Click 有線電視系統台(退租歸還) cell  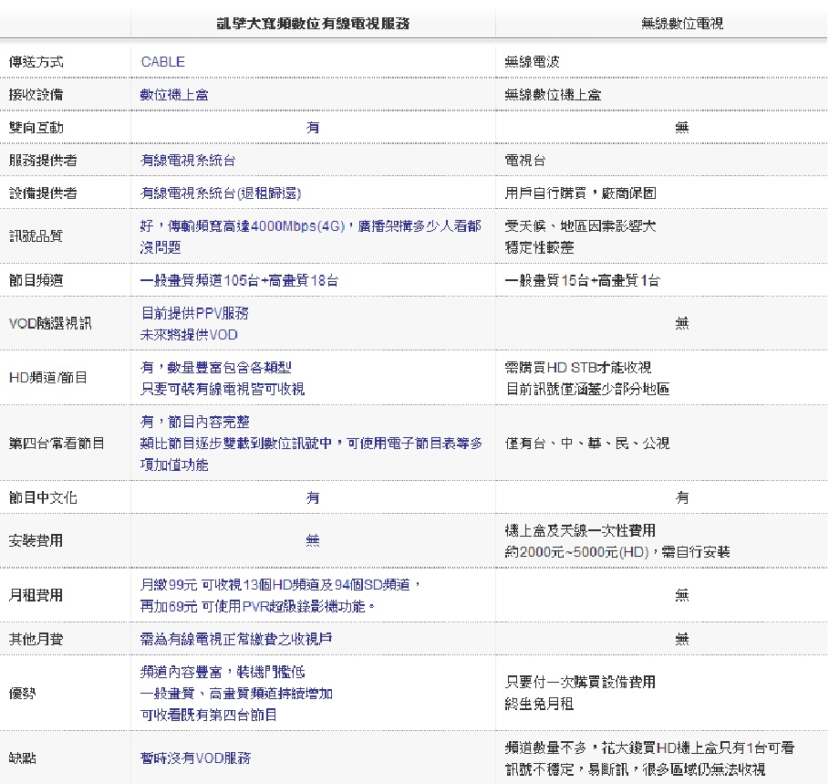[221, 193]
